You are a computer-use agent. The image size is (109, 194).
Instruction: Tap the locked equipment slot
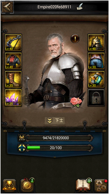pos(96,98)
